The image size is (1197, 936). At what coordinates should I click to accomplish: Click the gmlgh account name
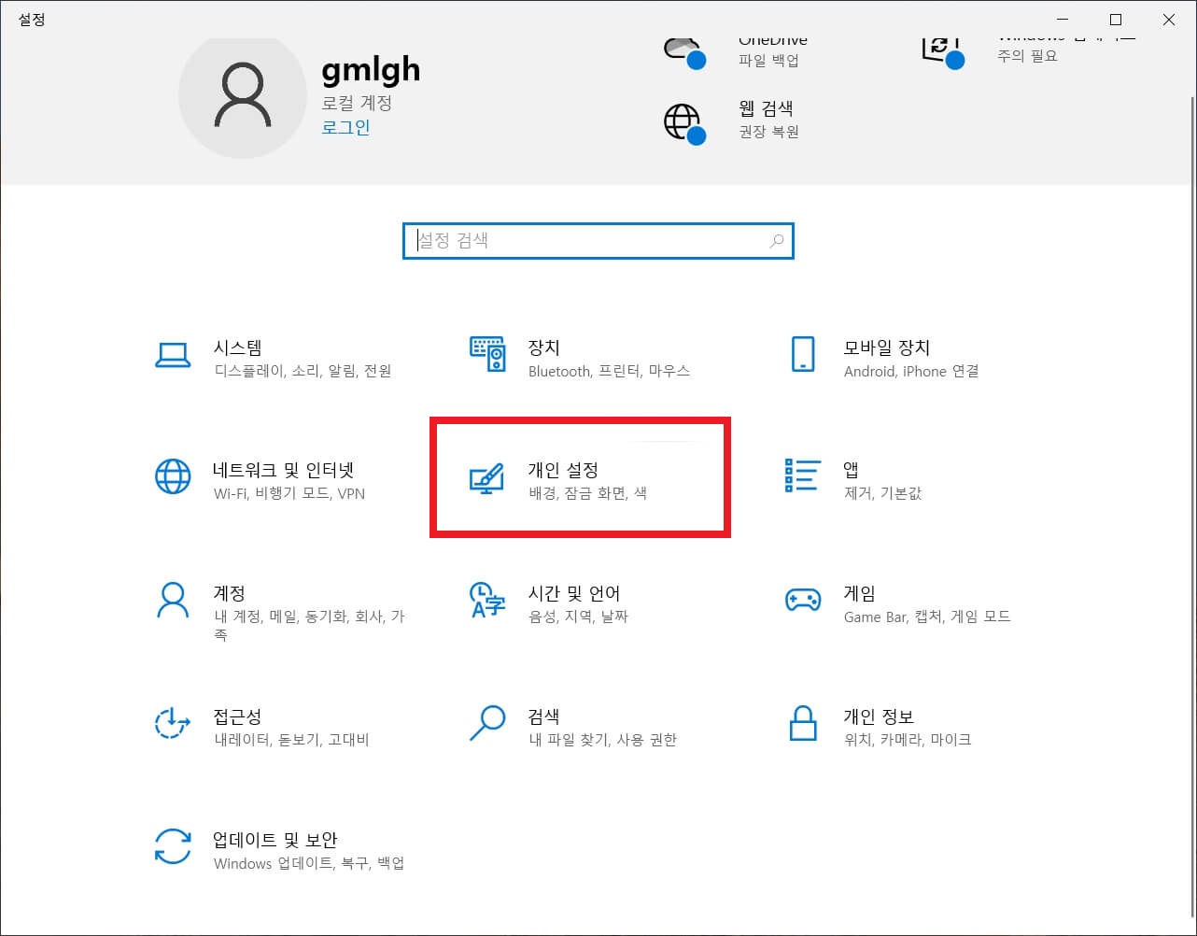click(x=371, y=70)
